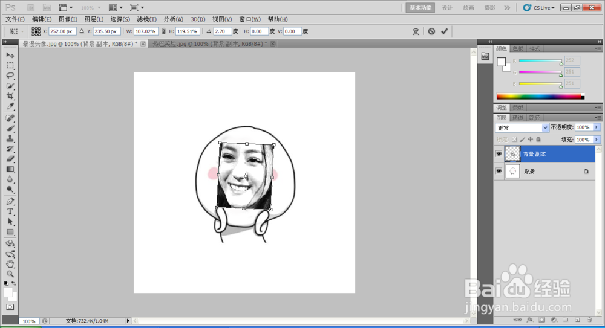Viewport: 605px width, 328px height.
Task: Open the blend mode dropdown 正常
Action: point(522,128)
